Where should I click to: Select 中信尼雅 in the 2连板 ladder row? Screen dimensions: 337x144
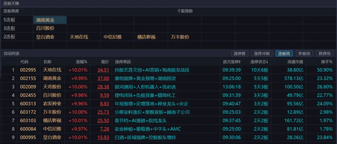pos(113,37)
